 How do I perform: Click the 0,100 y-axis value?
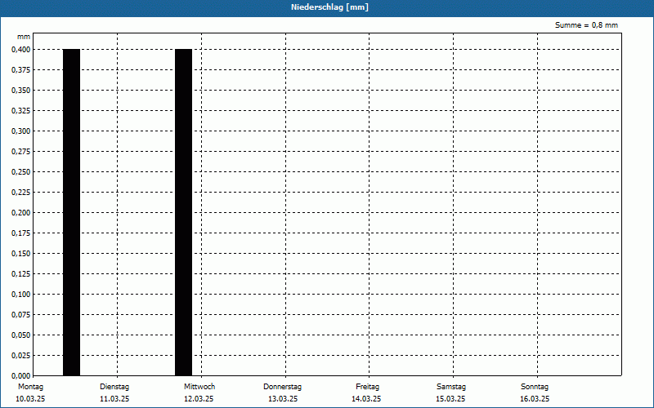click(x=21, y=295)
